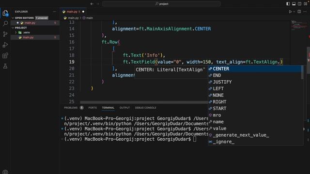Select JUSTIFY in the autocomplete list
Viewport: 310px width, 174px height.
(x=255, y=82)
